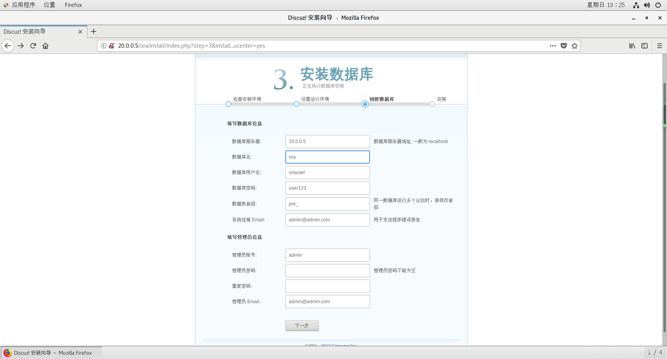
Task: Minimize the Firefox window
Action: (x=634, y=18)
